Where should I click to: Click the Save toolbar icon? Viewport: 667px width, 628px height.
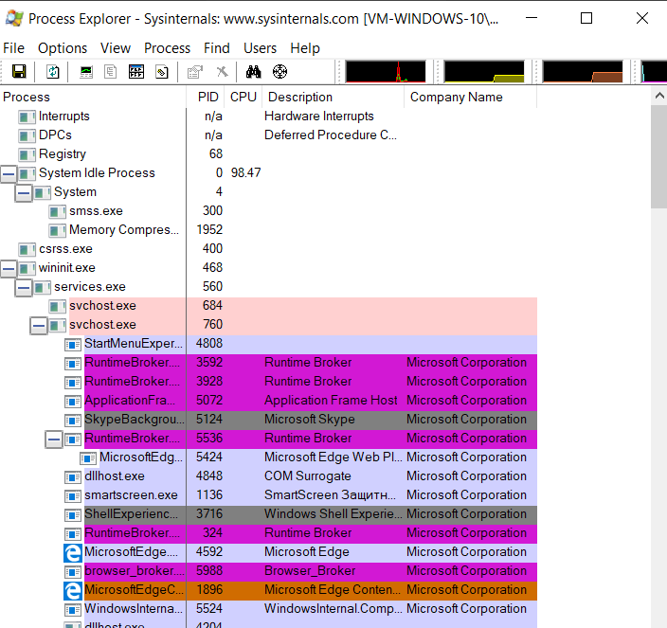coord(19,71)
